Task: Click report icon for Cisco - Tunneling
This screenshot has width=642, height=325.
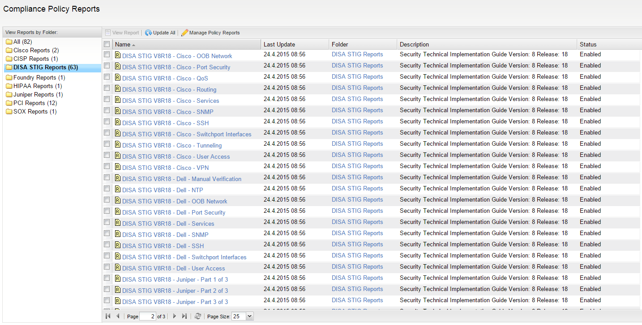Action: (118, 144)
